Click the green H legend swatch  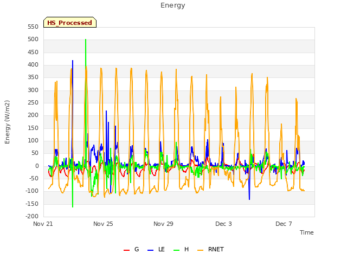click(176, 250)
